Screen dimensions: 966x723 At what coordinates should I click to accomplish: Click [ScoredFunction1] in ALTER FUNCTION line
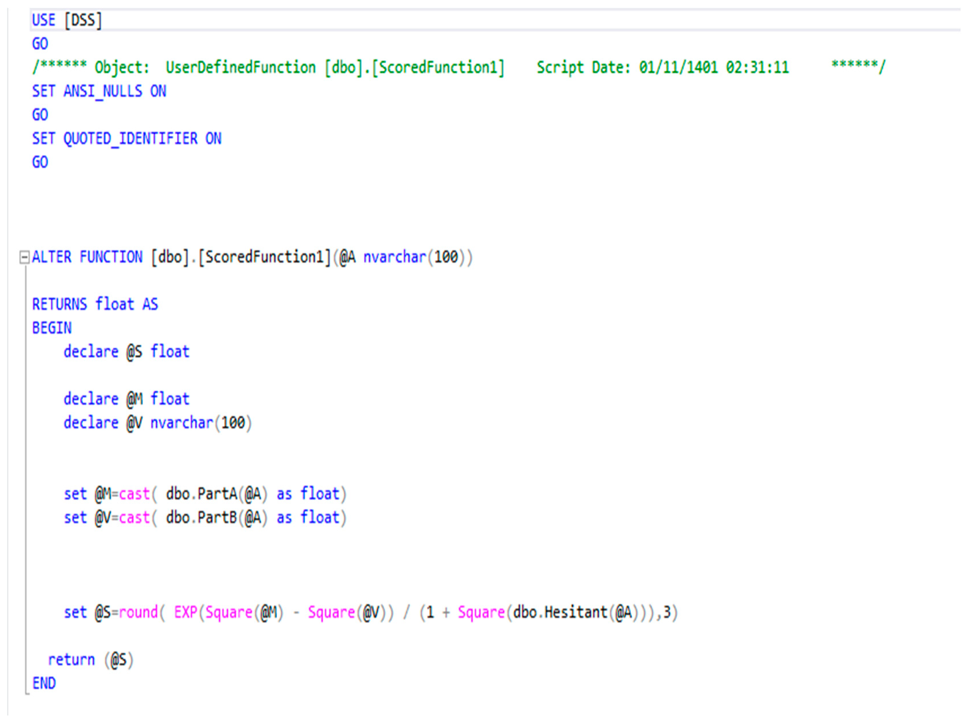point(264,257)
